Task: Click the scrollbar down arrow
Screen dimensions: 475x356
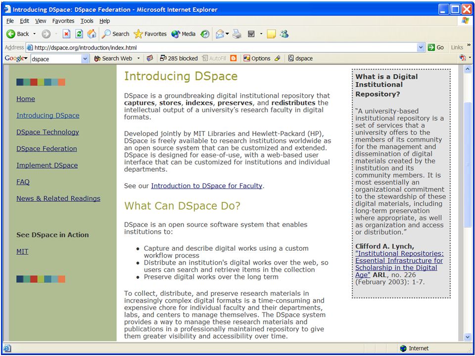Action: 468,337
